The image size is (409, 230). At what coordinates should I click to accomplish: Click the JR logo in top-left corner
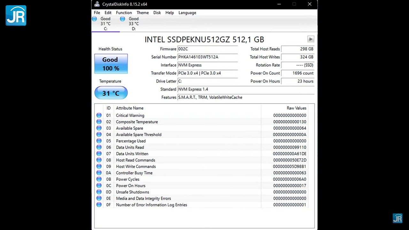point(16,15)
